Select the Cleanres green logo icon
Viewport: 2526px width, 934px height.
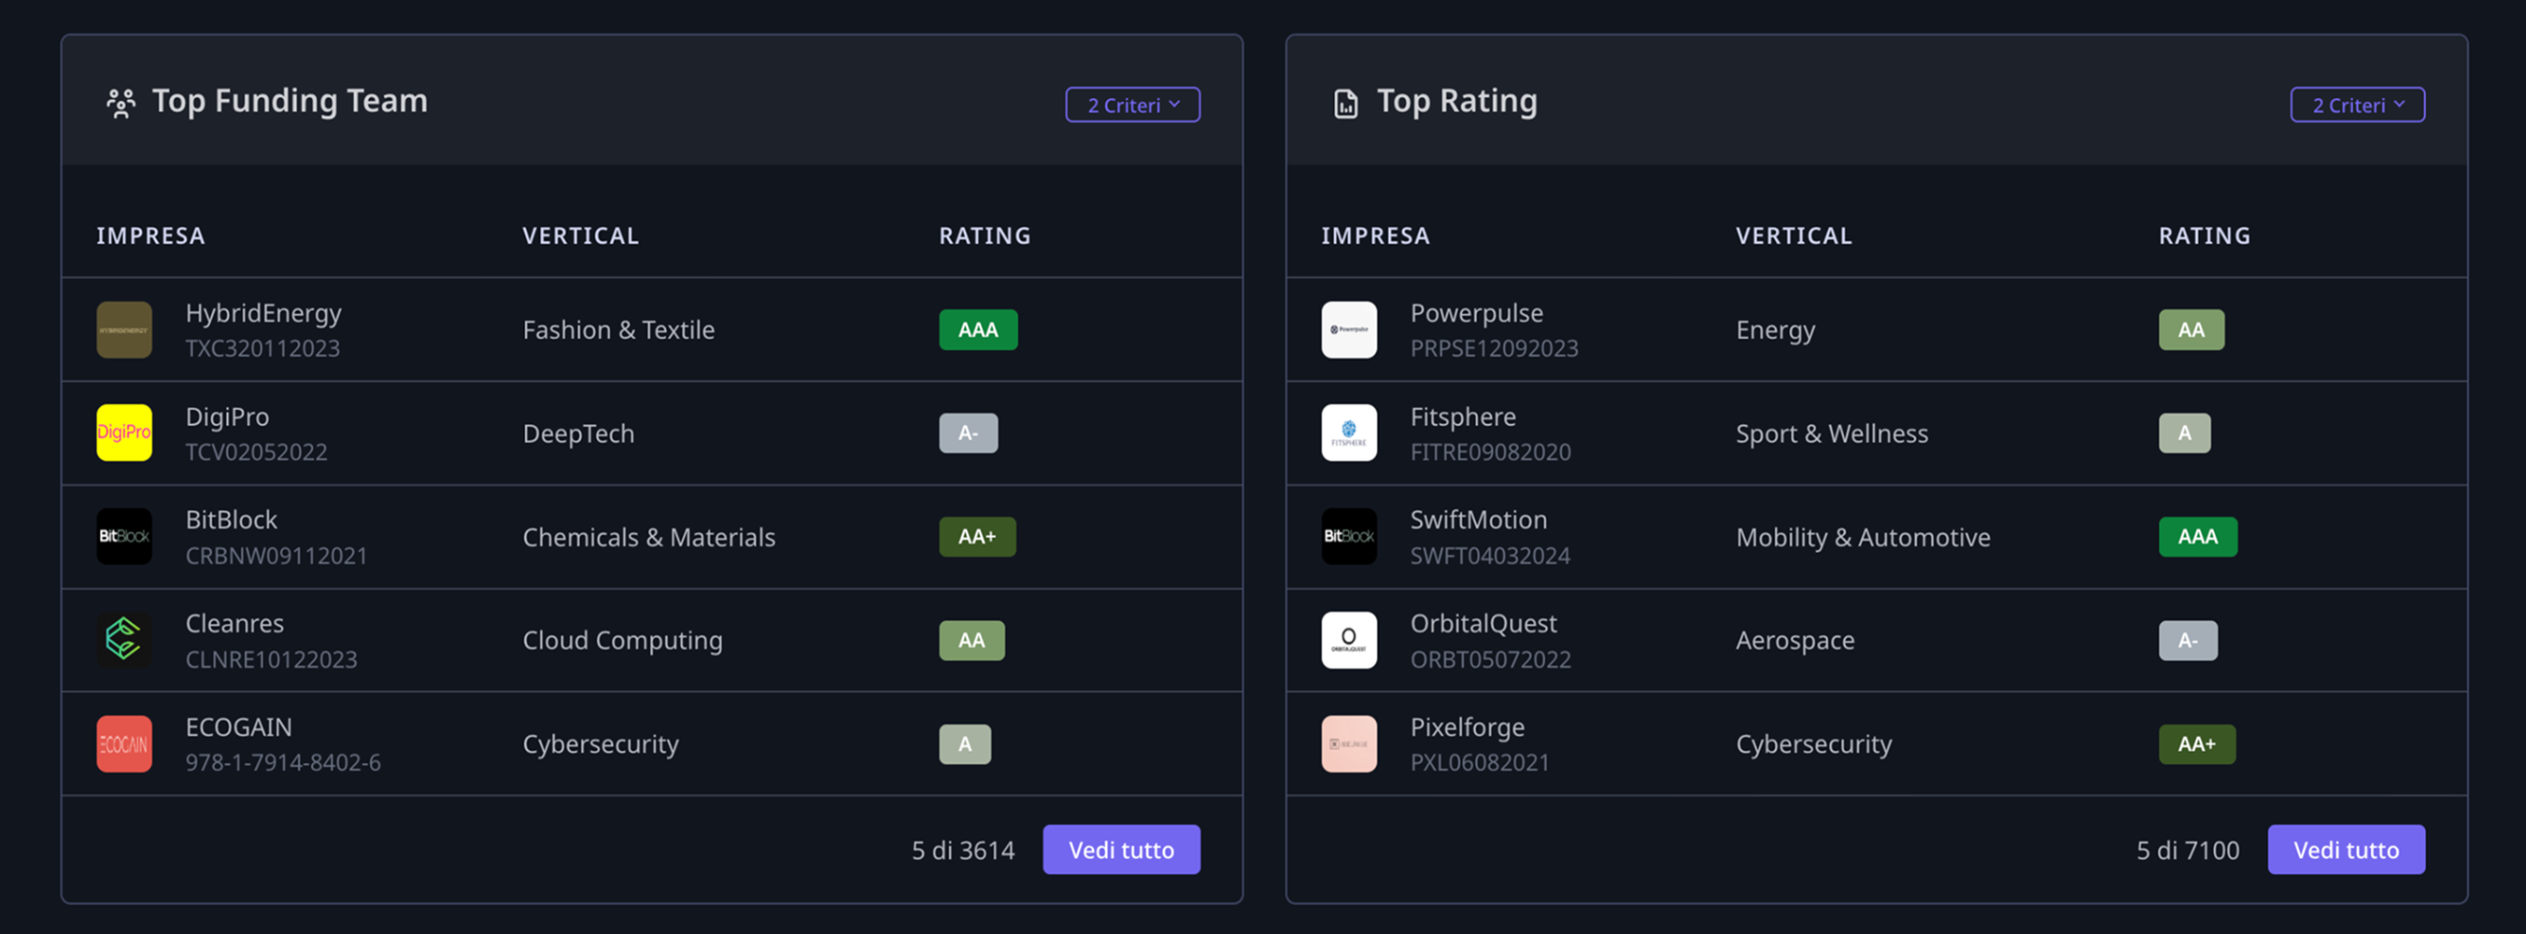click(x=123, y=640)
